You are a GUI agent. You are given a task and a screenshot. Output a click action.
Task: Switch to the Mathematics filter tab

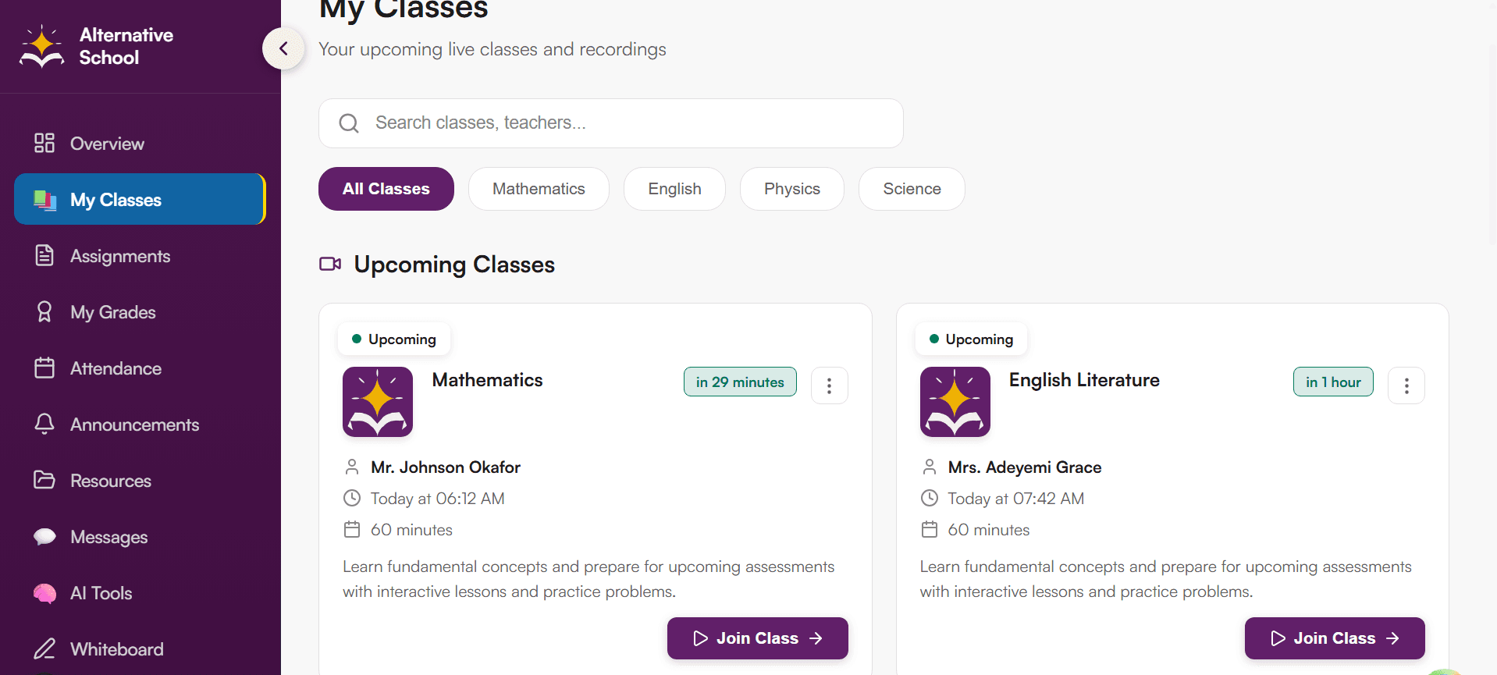click(538, 188)
